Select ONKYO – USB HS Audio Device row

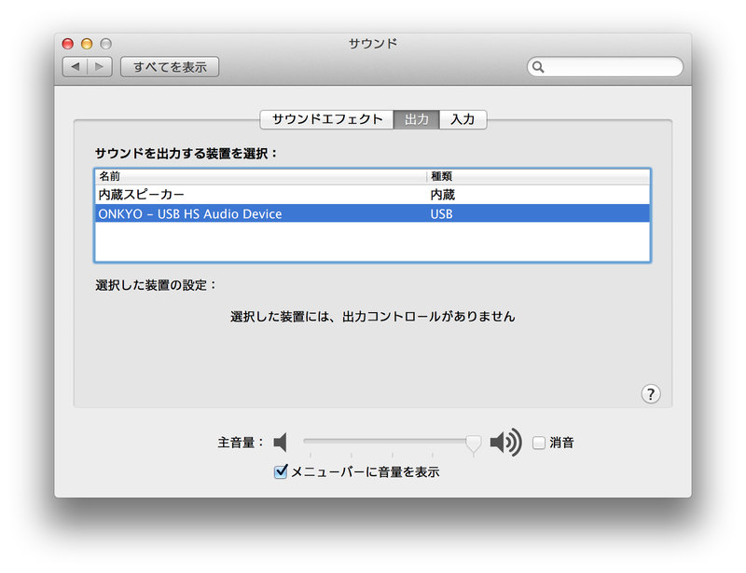point(372,213)
